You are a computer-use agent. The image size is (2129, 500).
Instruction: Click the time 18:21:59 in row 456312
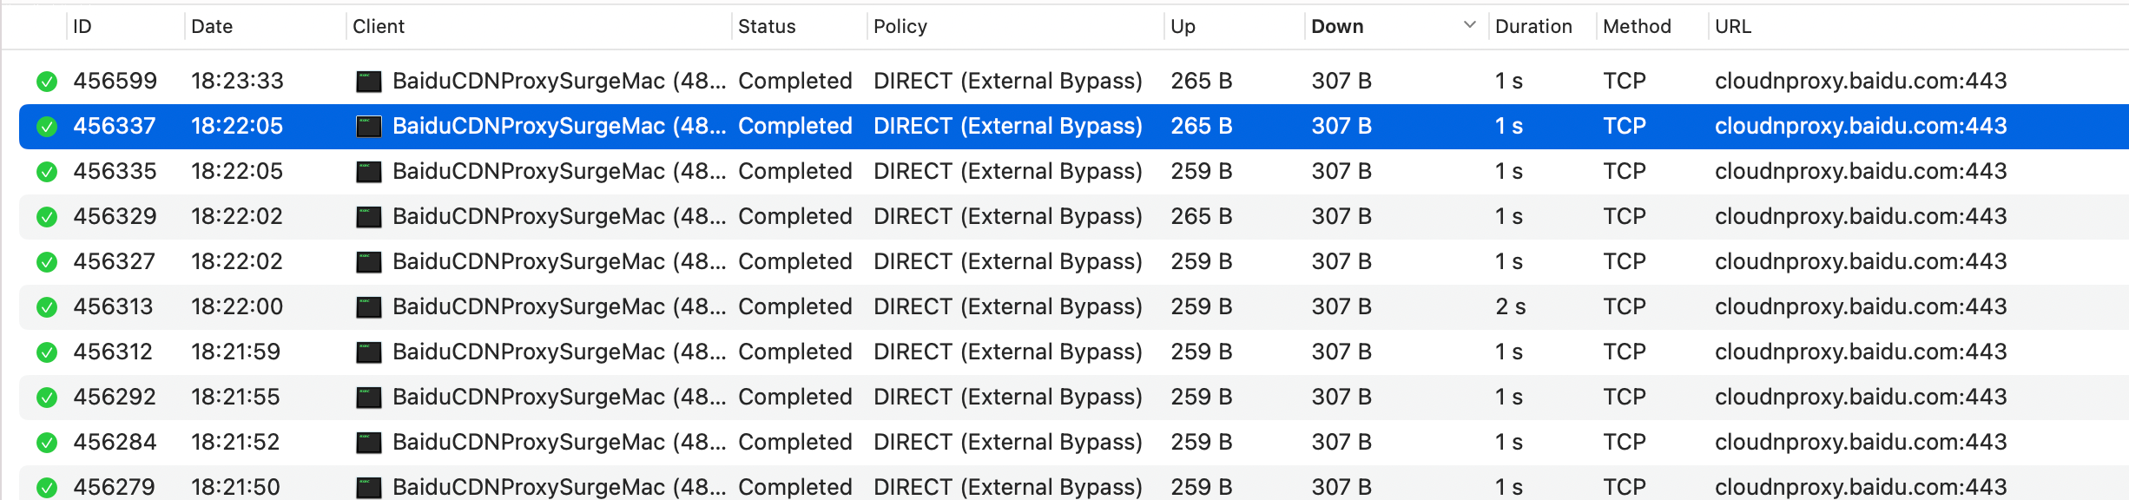click(235, 352)
